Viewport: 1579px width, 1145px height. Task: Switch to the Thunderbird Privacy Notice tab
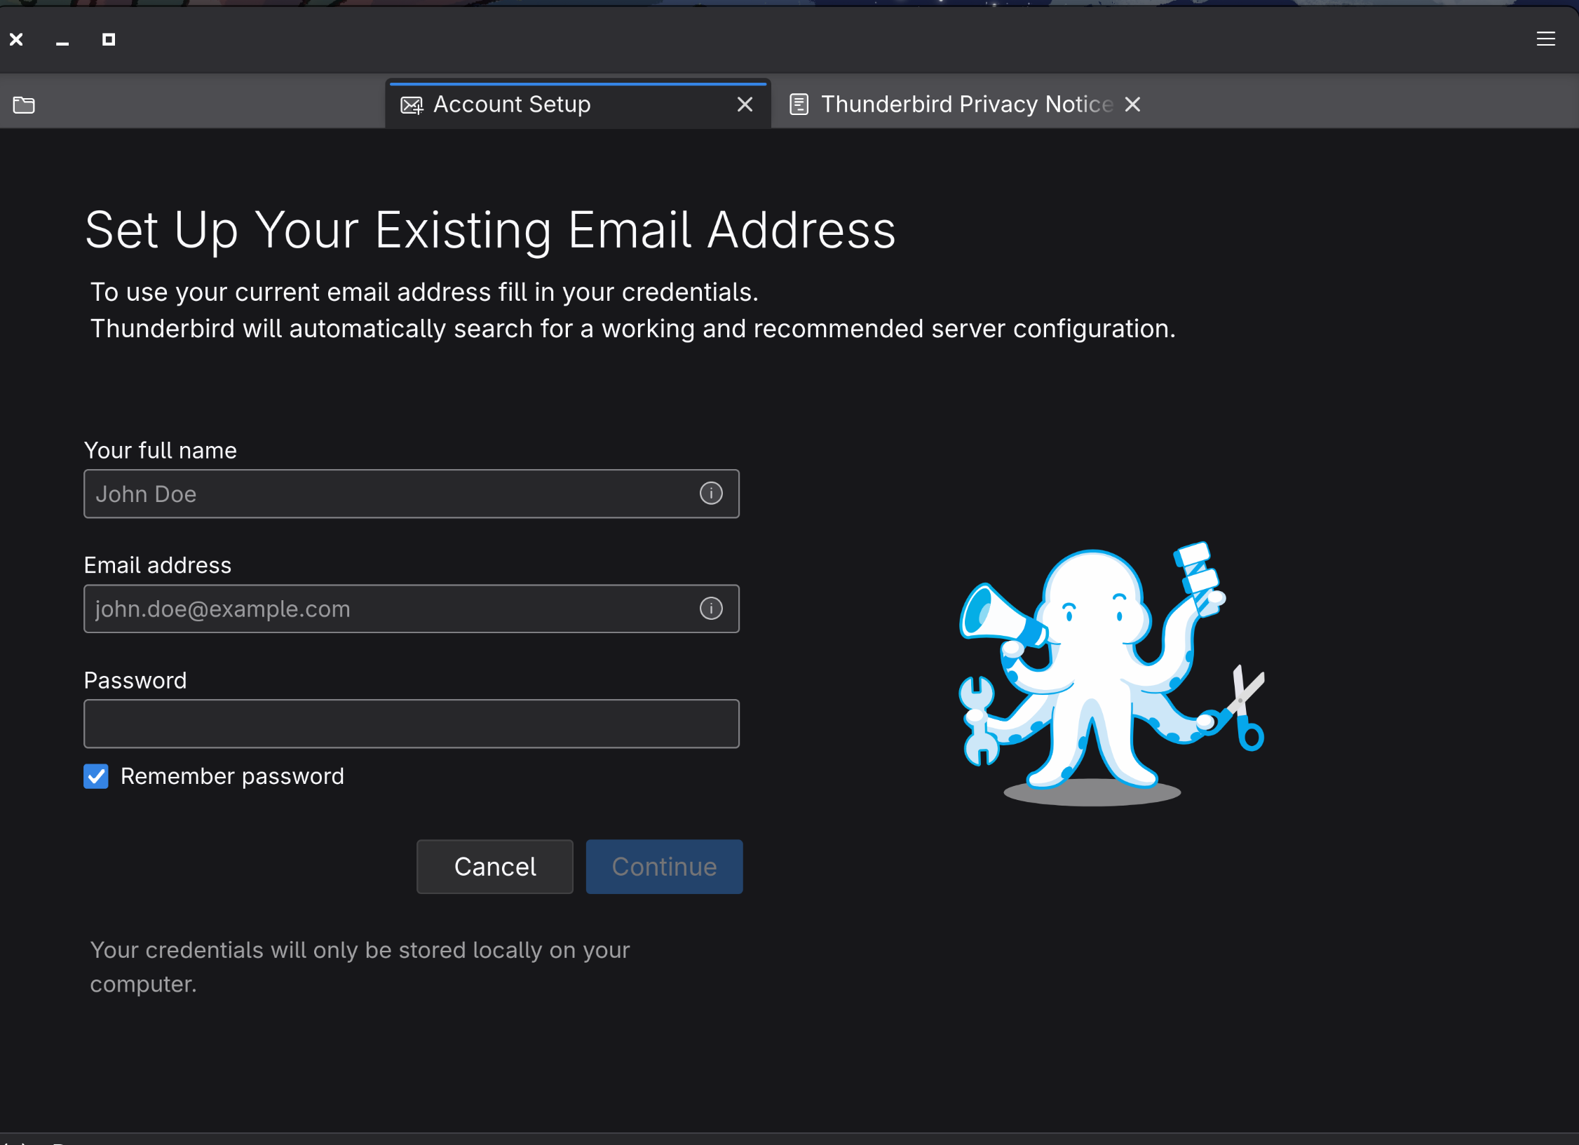click(x=966, y=104)
